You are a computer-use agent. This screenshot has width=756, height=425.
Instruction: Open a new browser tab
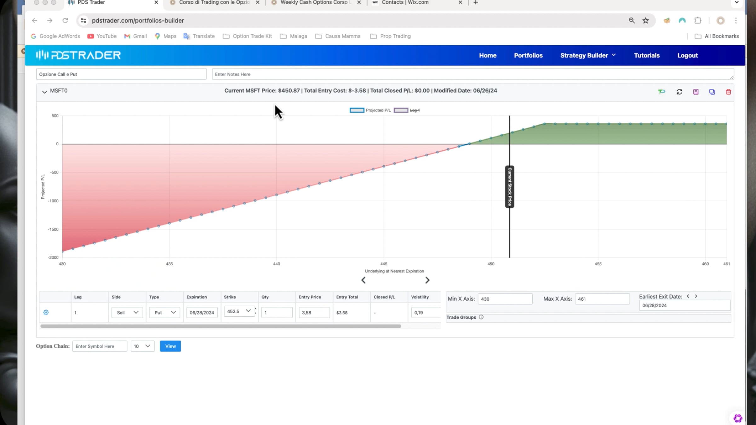click(x=476, y=3)
